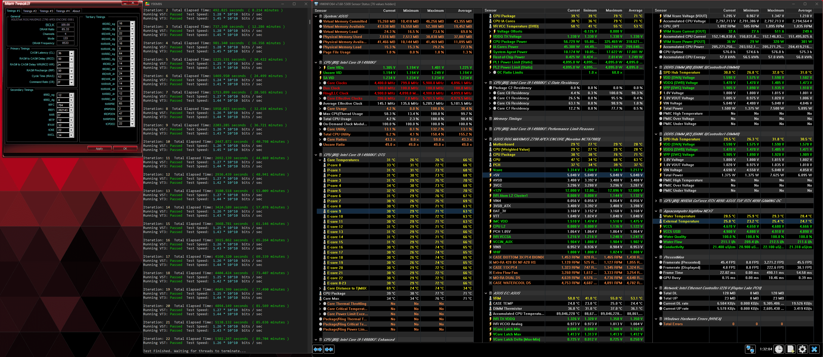Click the HWiNFO elapsed time 1:32:04

pos(765,349)
